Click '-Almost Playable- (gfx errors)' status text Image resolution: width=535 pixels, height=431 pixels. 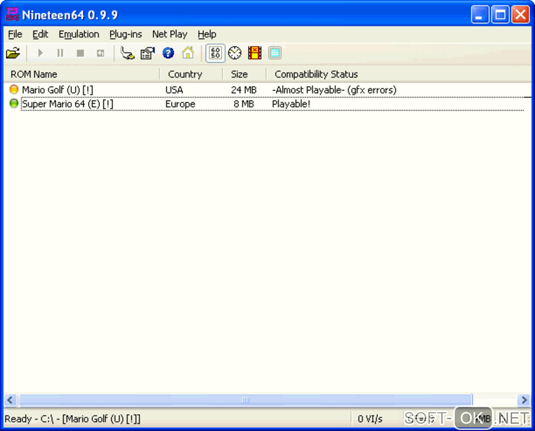pyautogui.click(x=334, y=90)
